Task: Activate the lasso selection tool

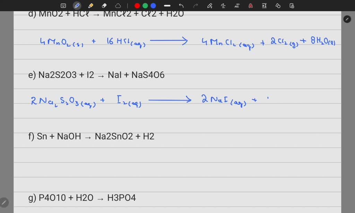Action: point(118,6)
